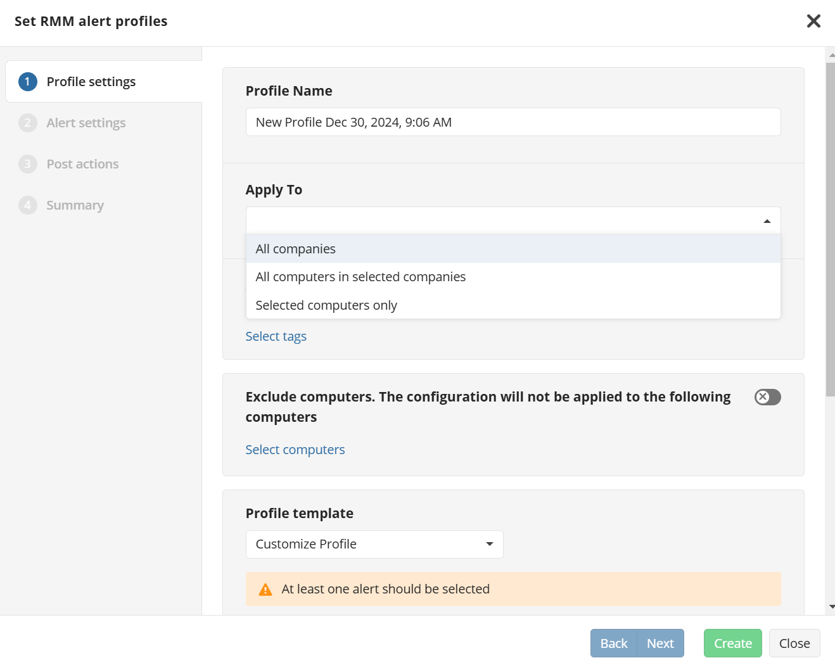Click the step 1 circle icon

(x=27, y=82)
